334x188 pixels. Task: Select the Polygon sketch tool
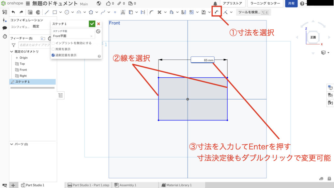tap(91, 12)
